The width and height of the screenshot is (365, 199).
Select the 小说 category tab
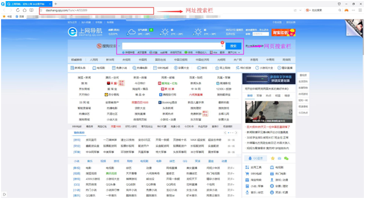pos(77,161)
